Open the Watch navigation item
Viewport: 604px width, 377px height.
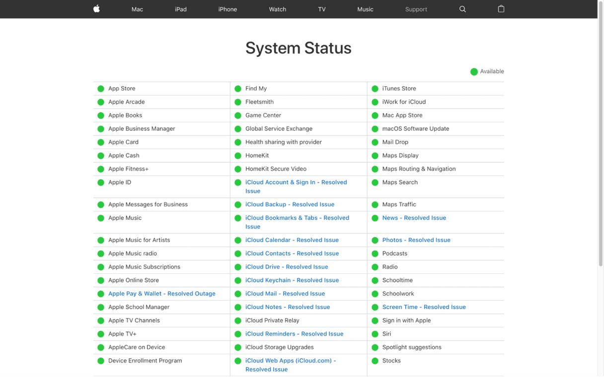coord(277,9)
